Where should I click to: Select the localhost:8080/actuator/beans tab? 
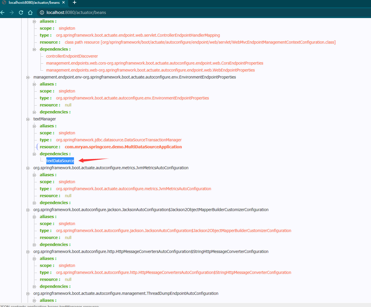point(34,3)
